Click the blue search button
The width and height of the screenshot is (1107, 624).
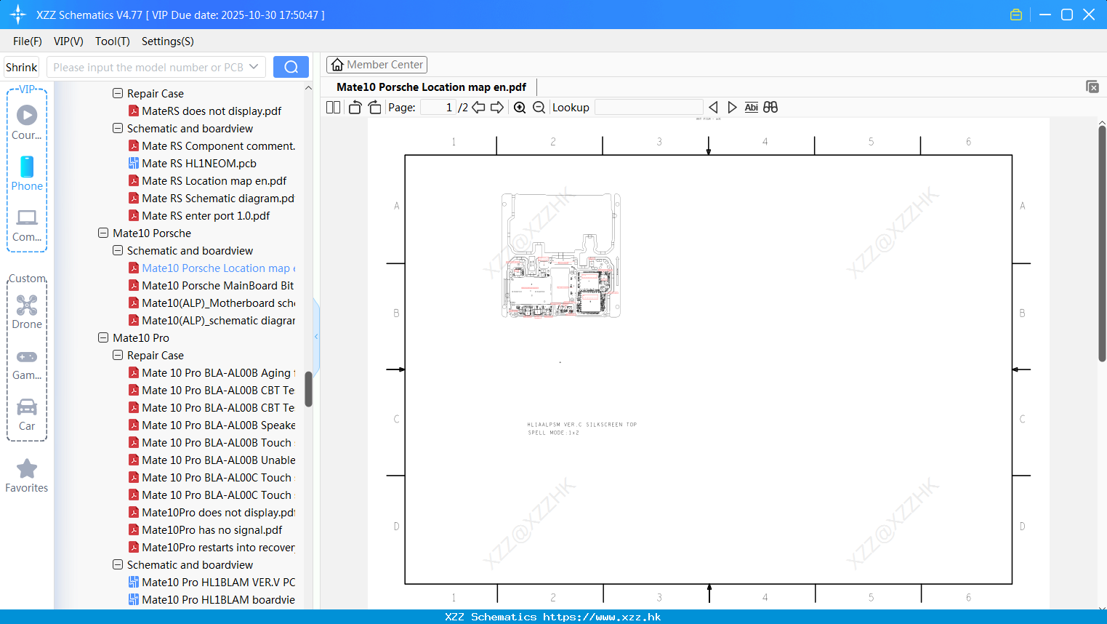[x=291, y=67]
